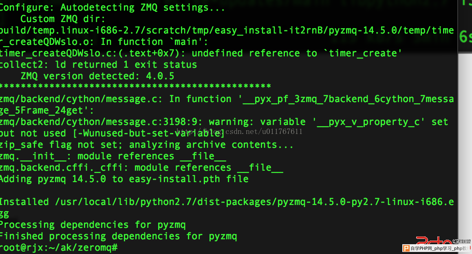The height and width of the screenshot is (254, 472).
Task: Click the 'ZMQ version detected: 4.0.5' line
Action: [x=97, y=76]
